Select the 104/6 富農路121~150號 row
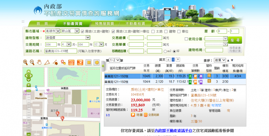Viewport: 269px width, 136px height. [x=175, y=76]
